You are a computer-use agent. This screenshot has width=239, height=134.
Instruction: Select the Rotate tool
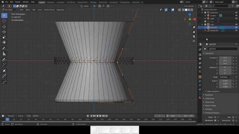pos(4,32)
